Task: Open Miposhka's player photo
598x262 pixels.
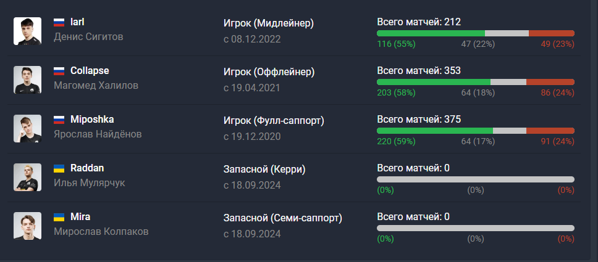Action: 27,129
